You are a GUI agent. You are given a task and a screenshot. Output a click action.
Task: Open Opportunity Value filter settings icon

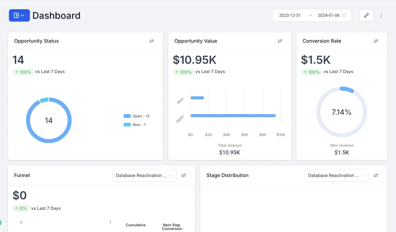tap(280, 41)
